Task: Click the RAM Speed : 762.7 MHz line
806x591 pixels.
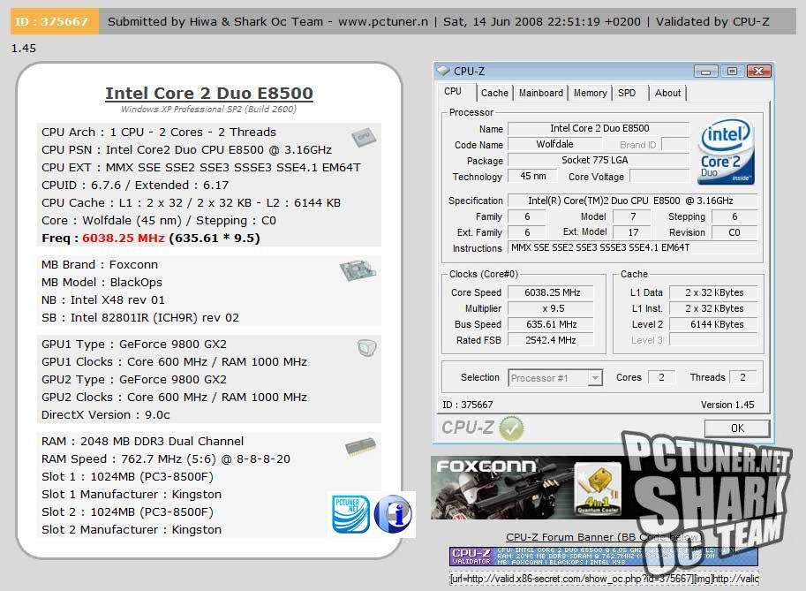Action: coord(166,458)
